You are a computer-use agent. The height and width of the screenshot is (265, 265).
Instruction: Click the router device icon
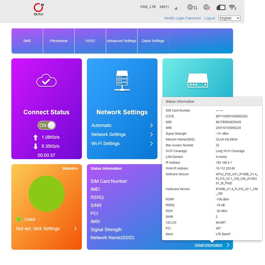(x=197, y=80)
